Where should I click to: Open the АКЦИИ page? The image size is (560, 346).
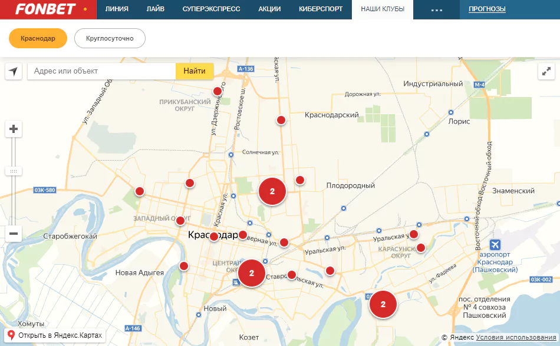pyautogui.click(x=269, y=9)
